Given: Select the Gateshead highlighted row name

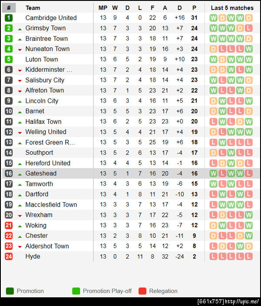Looking at the screenshot, I should coord(41,173).
